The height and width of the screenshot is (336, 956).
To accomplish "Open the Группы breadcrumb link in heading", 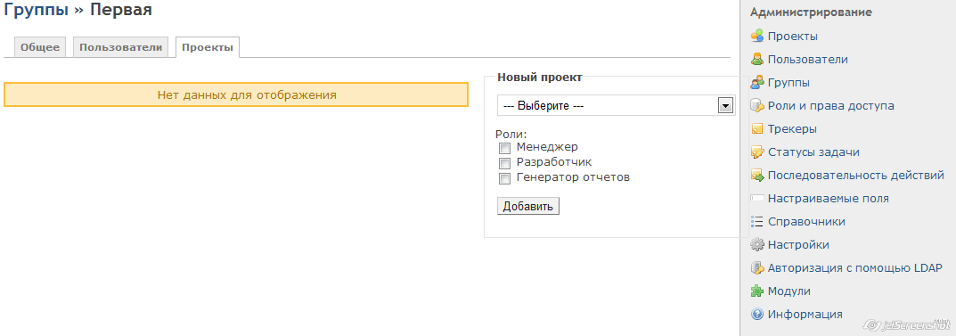I will pyautogui.click(x=36, y=9).
